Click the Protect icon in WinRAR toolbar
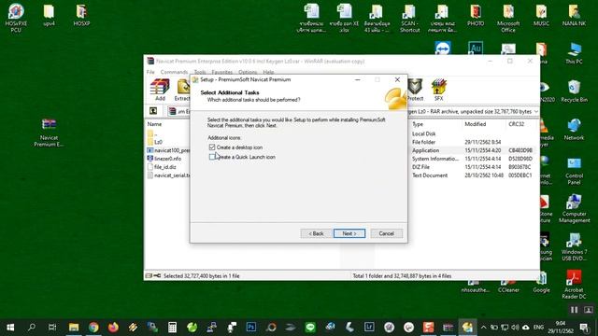The height and width of the screenshot is (336, 598). pyautogui.click(x=415, y=90)
